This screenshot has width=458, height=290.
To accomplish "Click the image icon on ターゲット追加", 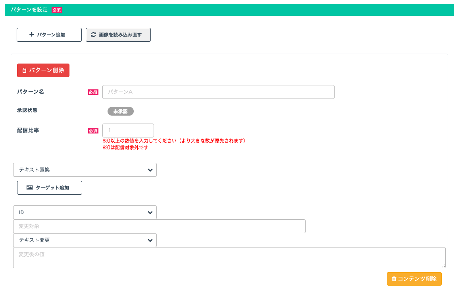I will pos(29,188).
